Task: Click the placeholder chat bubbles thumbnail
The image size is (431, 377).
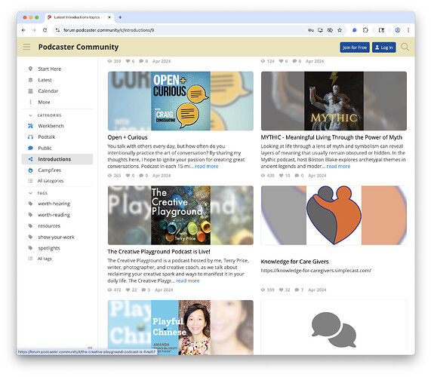Action: click(x=334, y=327)
